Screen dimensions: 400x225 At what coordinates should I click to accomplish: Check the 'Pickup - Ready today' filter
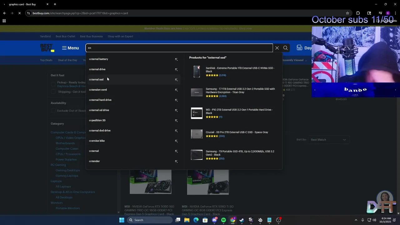click(53, 84)
